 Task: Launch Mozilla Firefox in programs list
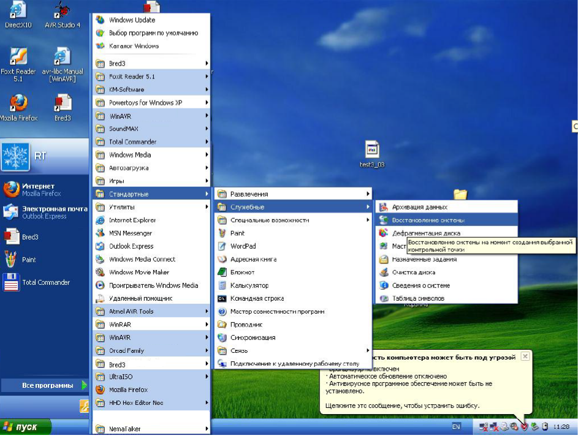pos(151,390)
